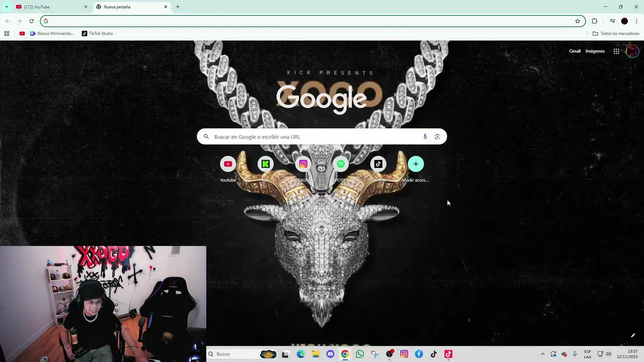Viewport: 644px width, 362px height.
Task: Open the black TikTok taskbar icon
Action: coord(434,354)
